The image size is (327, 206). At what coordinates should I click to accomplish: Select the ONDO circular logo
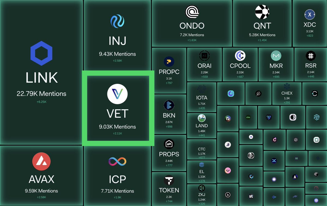click(x=192, y=12)
